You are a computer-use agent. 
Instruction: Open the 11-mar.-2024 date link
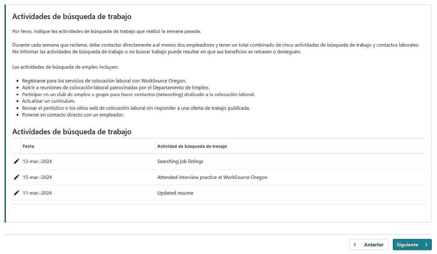37,193
